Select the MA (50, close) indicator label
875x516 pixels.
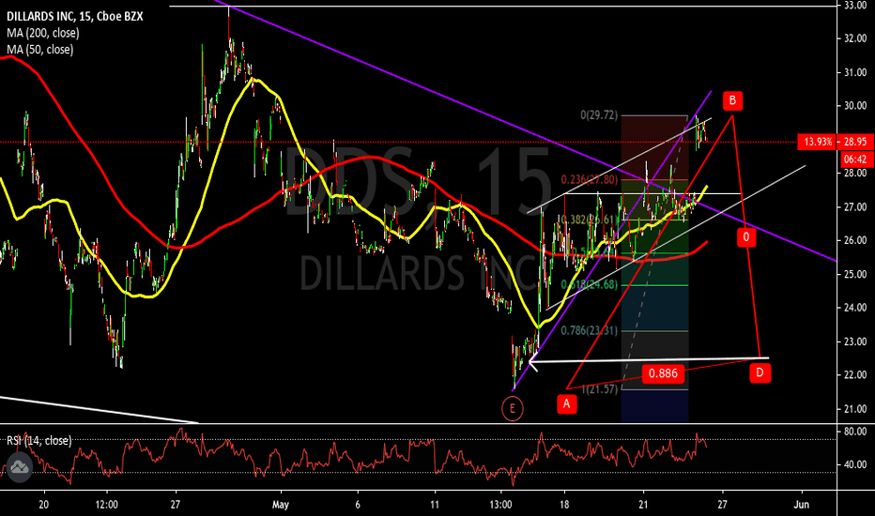tap(40, 50)
